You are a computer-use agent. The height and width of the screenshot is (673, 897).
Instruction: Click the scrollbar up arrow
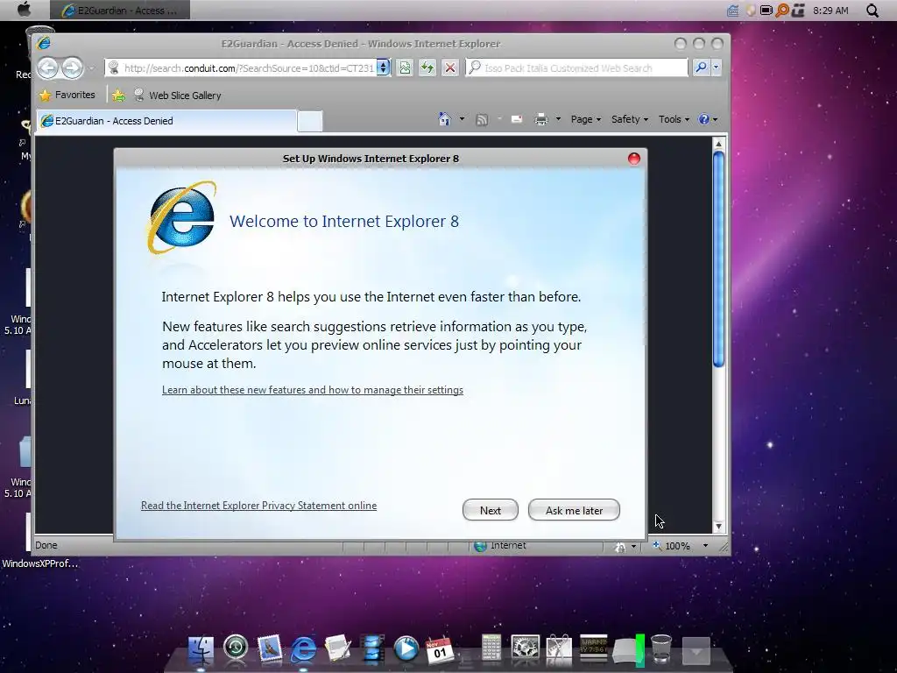(718, 143)
